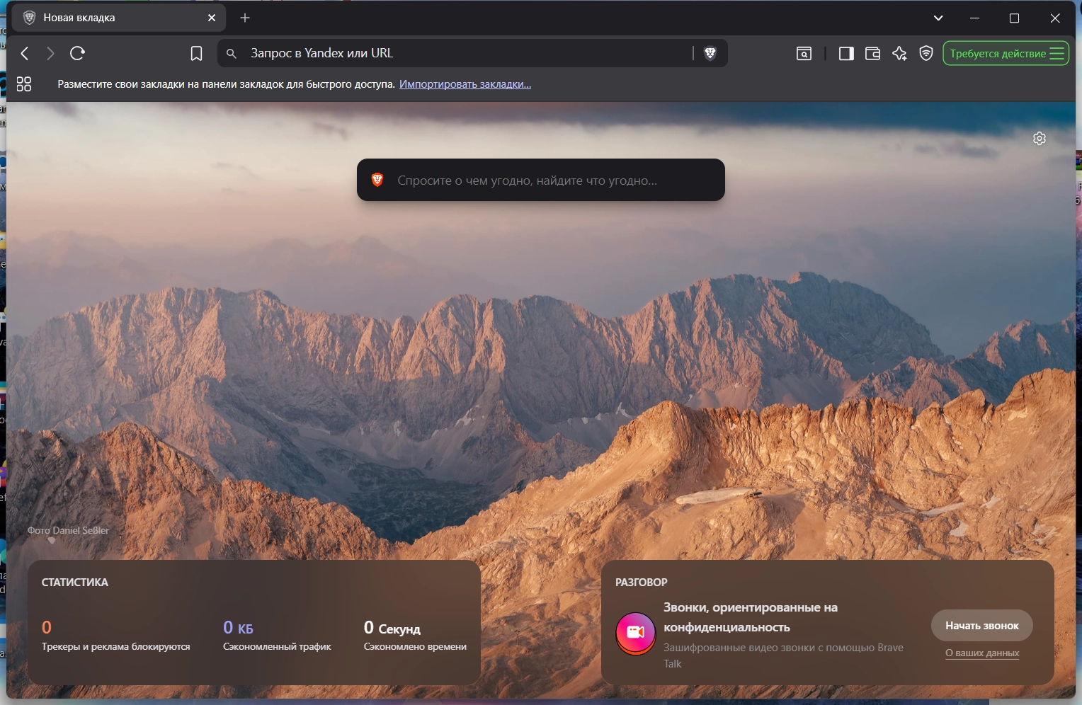Viewport: 1082px width, 705px height.
Task: Select the "Новая вкладка" tab
Action: [119, 18]
